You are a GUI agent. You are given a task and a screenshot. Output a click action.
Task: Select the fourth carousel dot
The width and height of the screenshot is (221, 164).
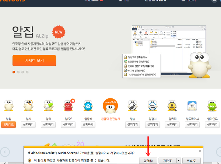click(27, 72)
